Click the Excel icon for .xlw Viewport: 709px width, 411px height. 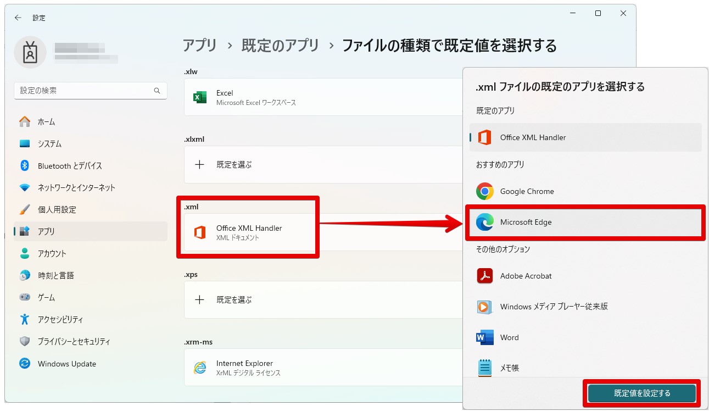200,97
